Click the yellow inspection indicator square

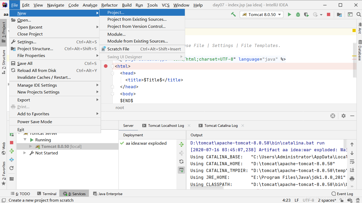(x=354, y=30)
